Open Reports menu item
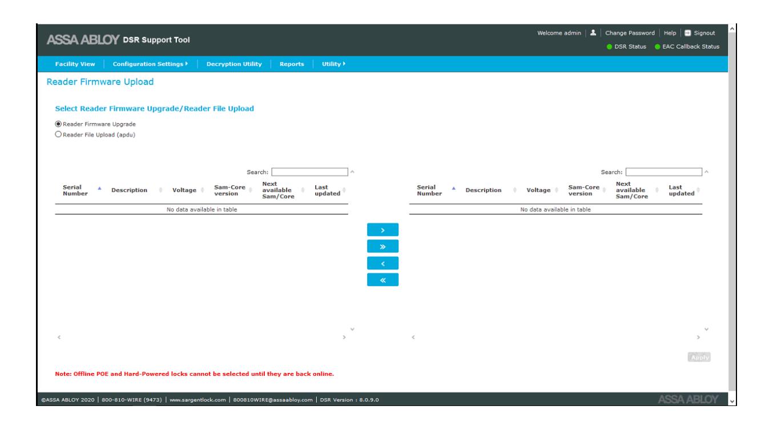 pos(292,64)
